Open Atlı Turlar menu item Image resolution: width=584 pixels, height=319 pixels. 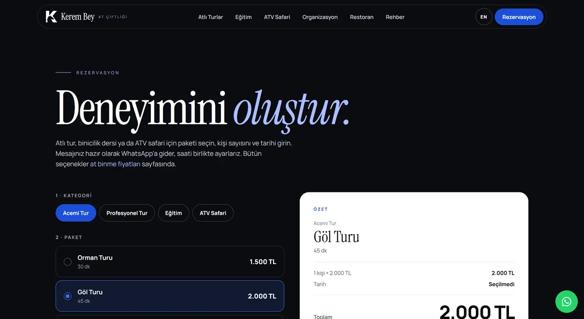211,17
